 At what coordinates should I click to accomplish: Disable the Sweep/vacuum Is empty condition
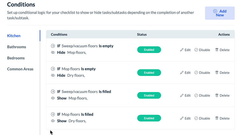click(202, 50)
